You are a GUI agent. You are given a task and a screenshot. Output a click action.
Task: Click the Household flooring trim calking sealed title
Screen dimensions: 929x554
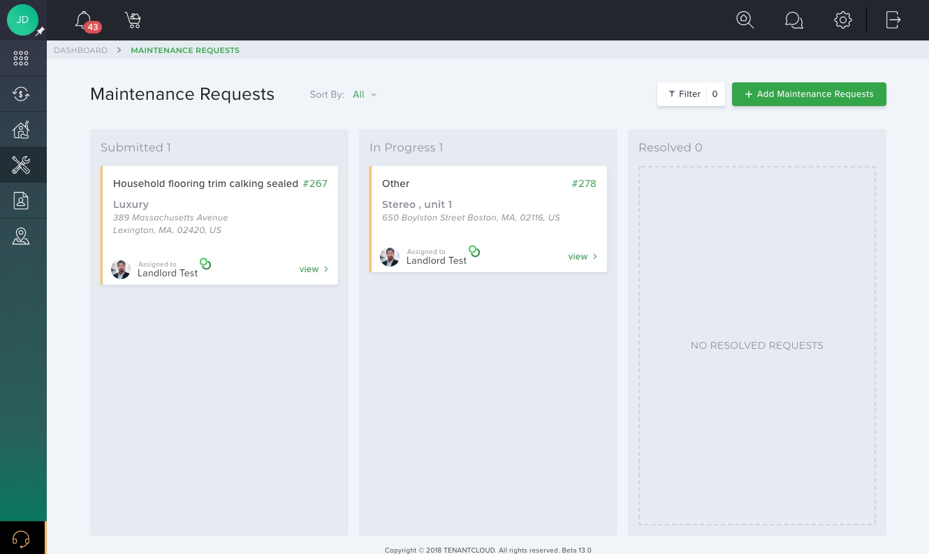click(x=205, y=184)
